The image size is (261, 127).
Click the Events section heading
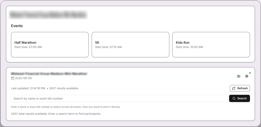point(17,26)
